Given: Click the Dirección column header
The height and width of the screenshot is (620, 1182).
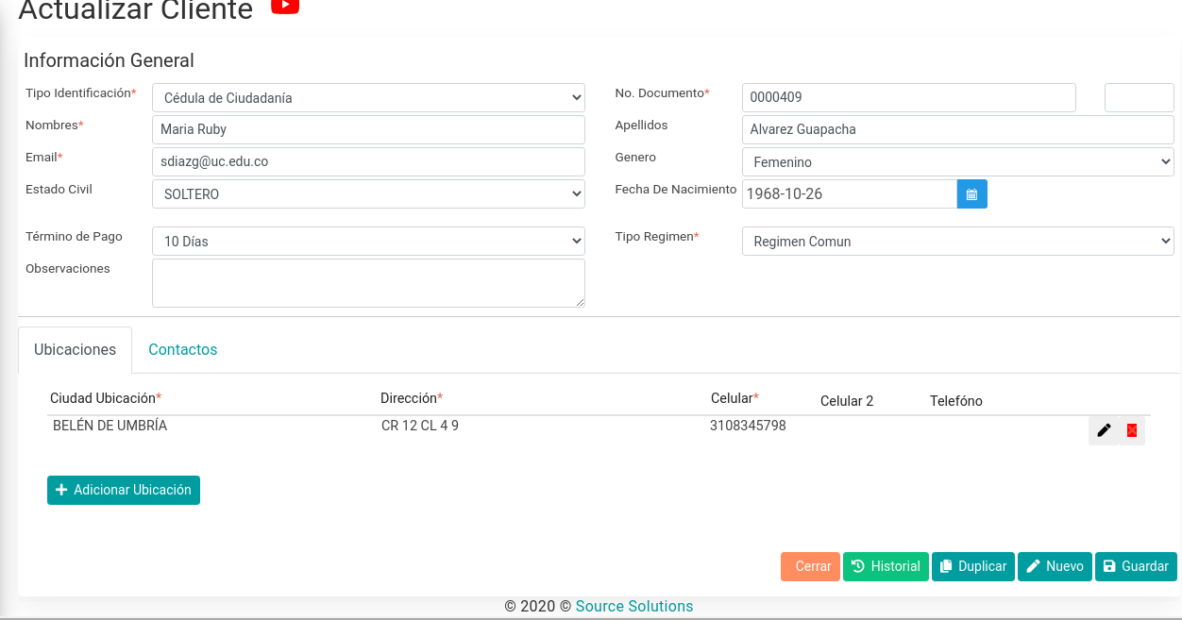Looking at the screenshot, I should pos(412,398).
